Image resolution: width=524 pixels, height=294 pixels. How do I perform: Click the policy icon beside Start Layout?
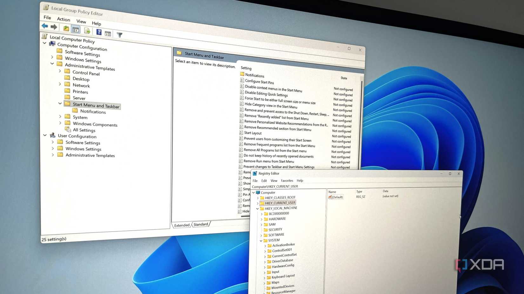(241, 132)
